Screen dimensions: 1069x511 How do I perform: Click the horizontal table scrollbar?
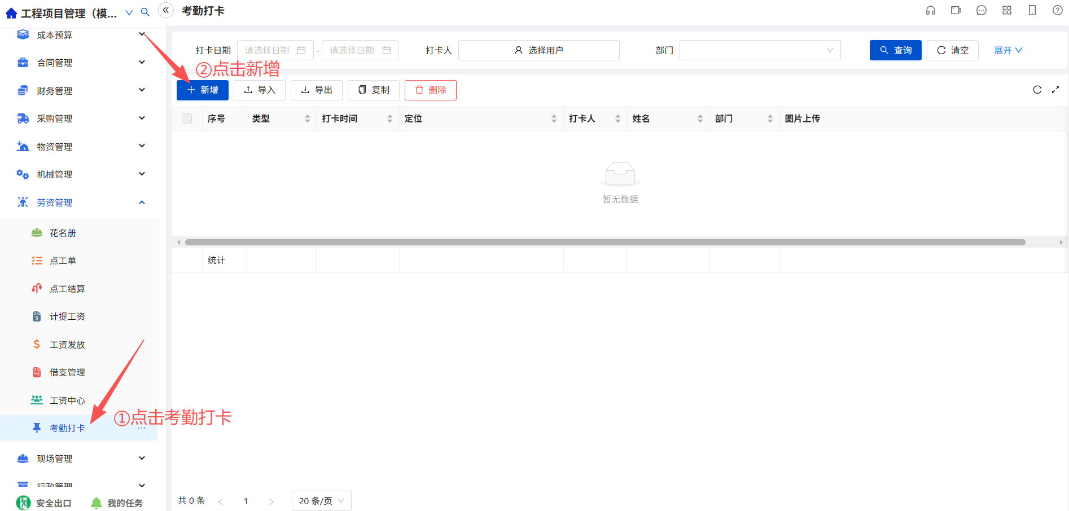click(x=605, y=243)
